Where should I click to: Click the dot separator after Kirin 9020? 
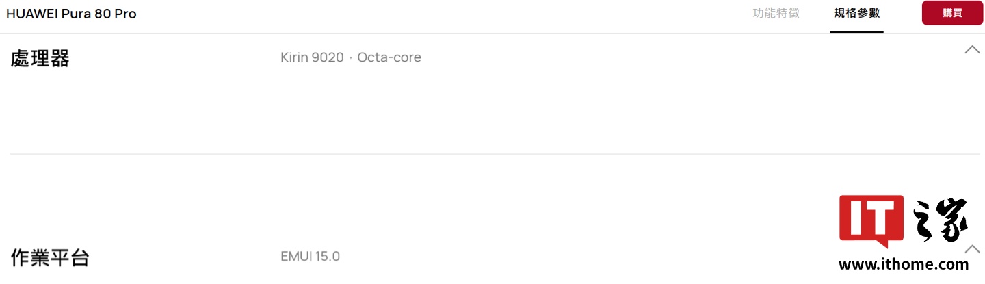351,58
